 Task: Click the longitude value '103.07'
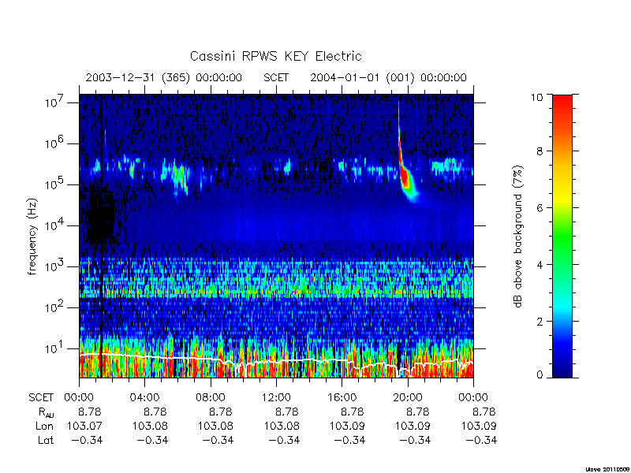point(84,426)
